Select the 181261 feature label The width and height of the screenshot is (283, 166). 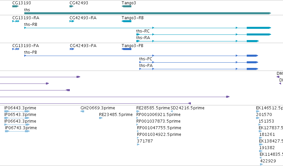pos(267,135)
